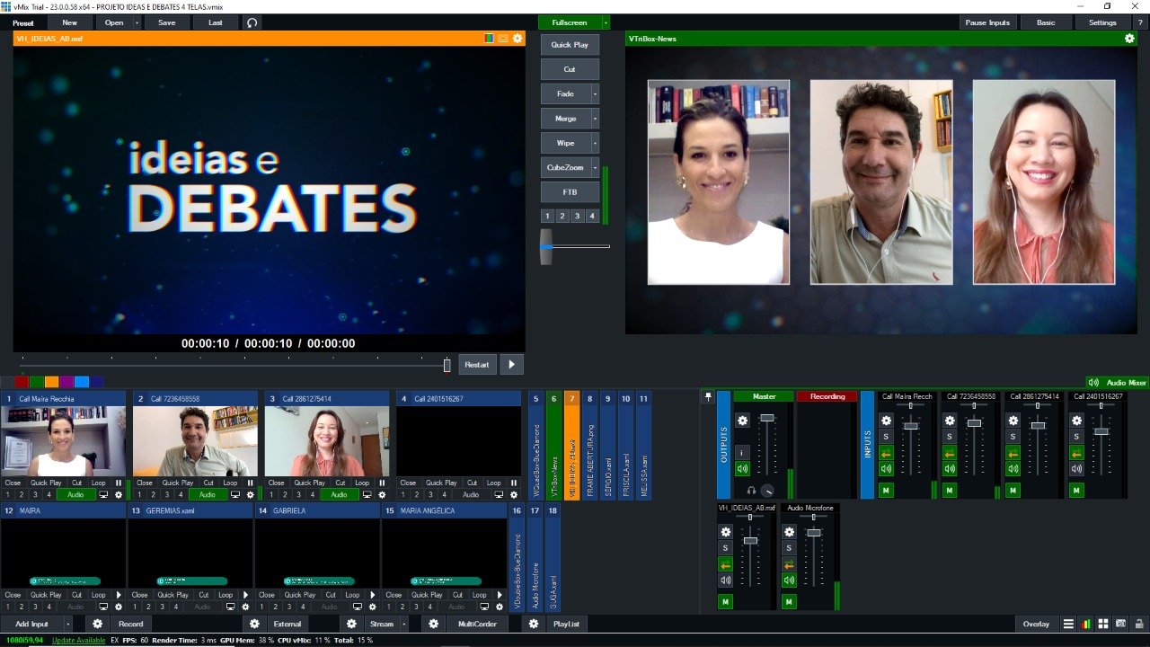Click the headphones monitor icon under Master
The width and height of the screenshot is (1150, 647).
coord(751,491)
